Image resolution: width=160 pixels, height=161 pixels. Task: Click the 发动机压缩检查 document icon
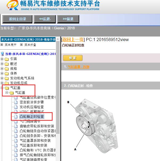click(16, 107)
